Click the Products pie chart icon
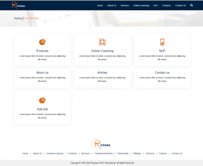This screenshot has width=203, height=166. coord(42,42)
